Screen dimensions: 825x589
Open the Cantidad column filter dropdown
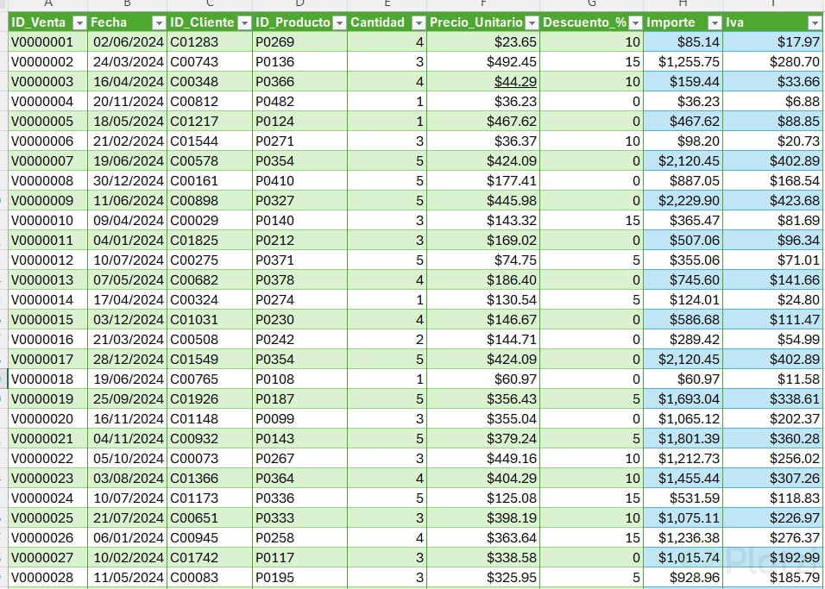click(419, 22)
